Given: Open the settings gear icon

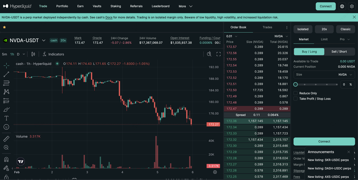Looking at the screenshot, I should click(352, 6).
